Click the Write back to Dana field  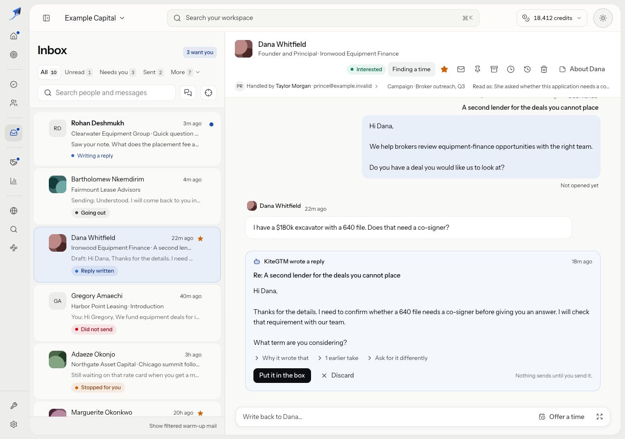pos(386,417)
